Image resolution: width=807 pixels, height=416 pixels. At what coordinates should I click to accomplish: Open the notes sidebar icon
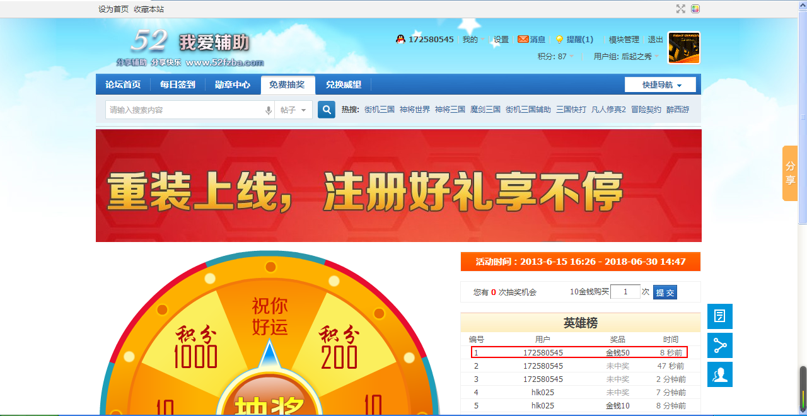click(x=720, y=316)
